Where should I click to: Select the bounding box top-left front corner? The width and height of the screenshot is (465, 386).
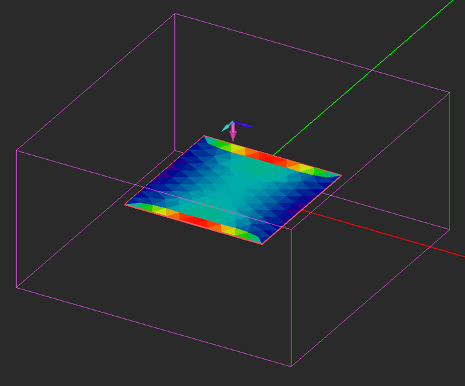click(x=16, y=150)
